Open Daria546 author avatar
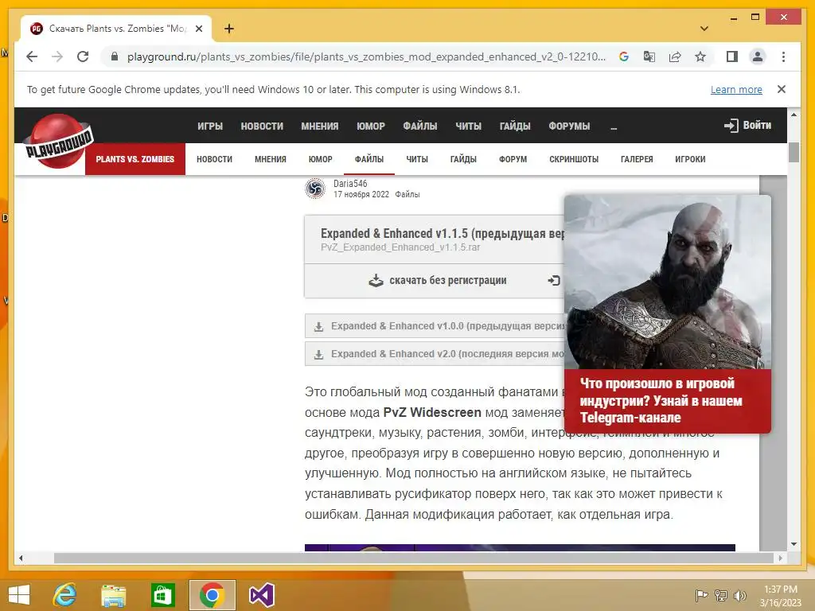The height and width of the screenshot is (611, 815). [315, 188]
